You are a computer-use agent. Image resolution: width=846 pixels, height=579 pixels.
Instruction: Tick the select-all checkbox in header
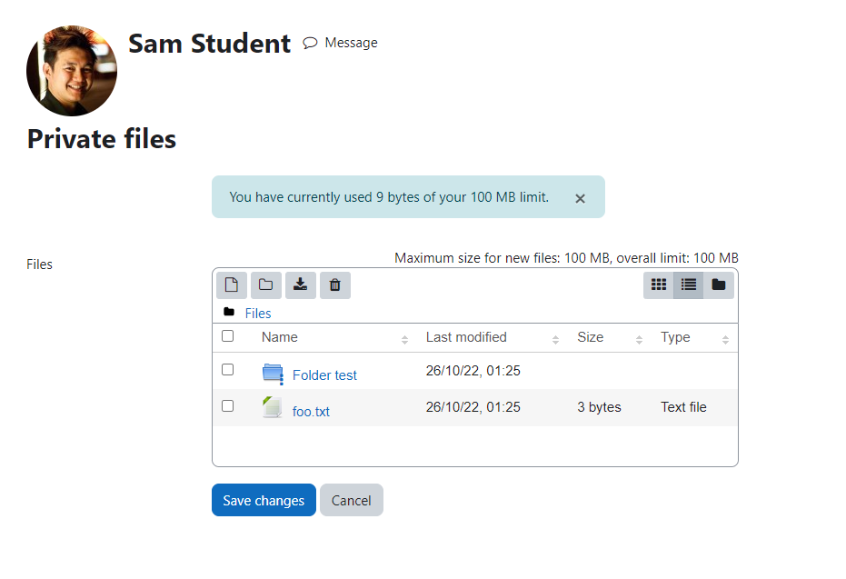point(228,336)
